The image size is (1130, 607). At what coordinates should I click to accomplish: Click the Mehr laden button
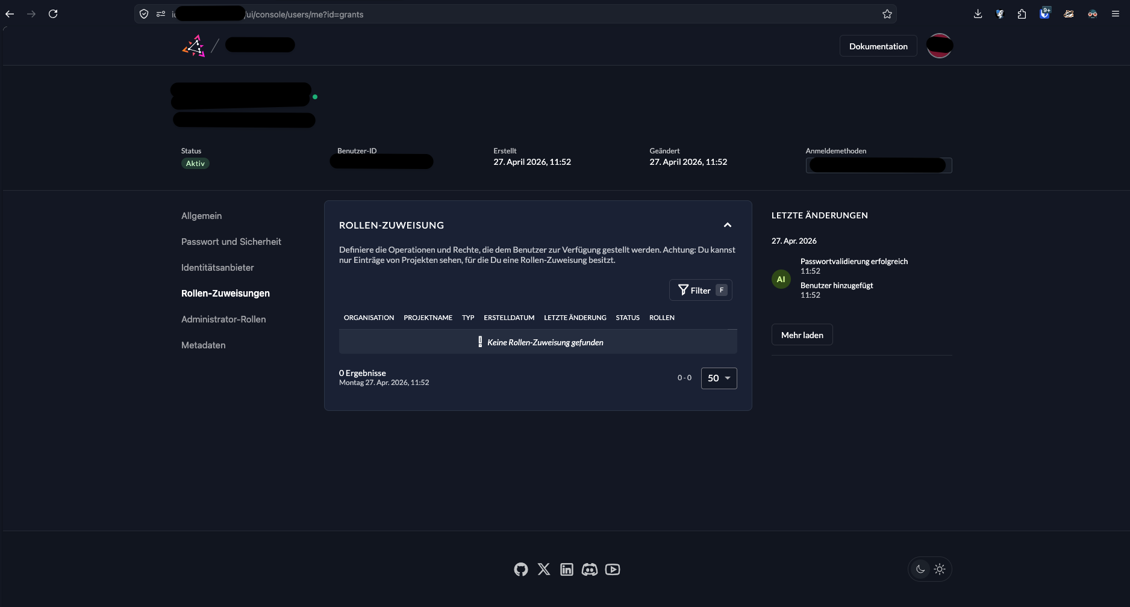coord(802,335)
